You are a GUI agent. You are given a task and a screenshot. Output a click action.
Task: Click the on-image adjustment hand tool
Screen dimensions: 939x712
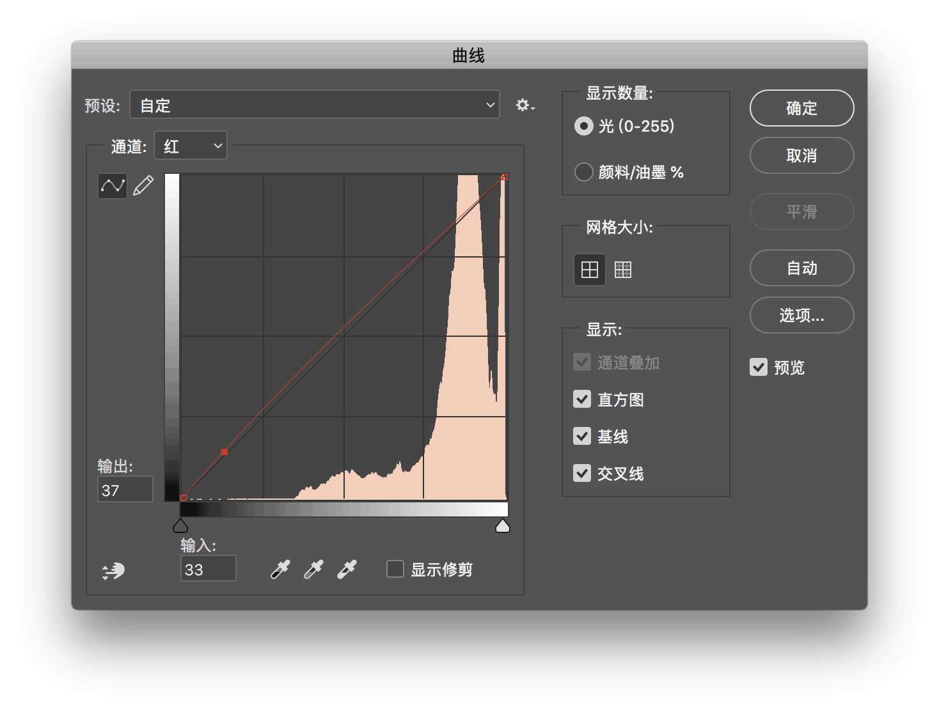[x=113, y=571]
